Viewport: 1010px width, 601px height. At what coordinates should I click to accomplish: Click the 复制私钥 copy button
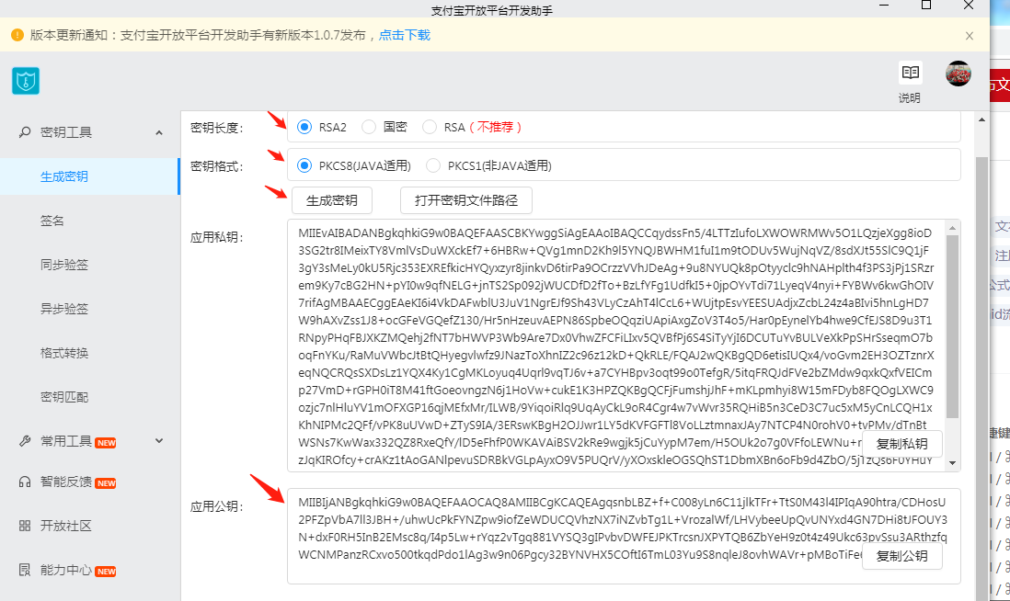click(901, 444)
